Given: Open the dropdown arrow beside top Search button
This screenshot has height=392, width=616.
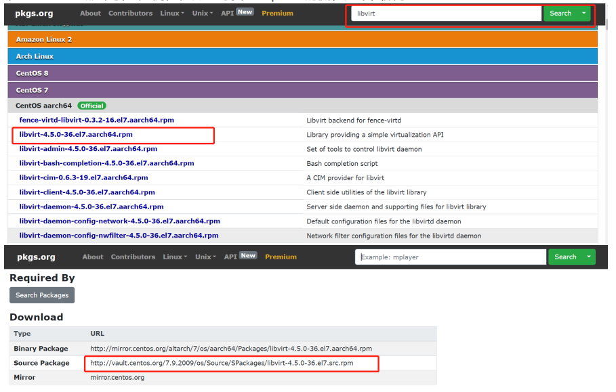Looking at the screenshot, I should point(583,14).
